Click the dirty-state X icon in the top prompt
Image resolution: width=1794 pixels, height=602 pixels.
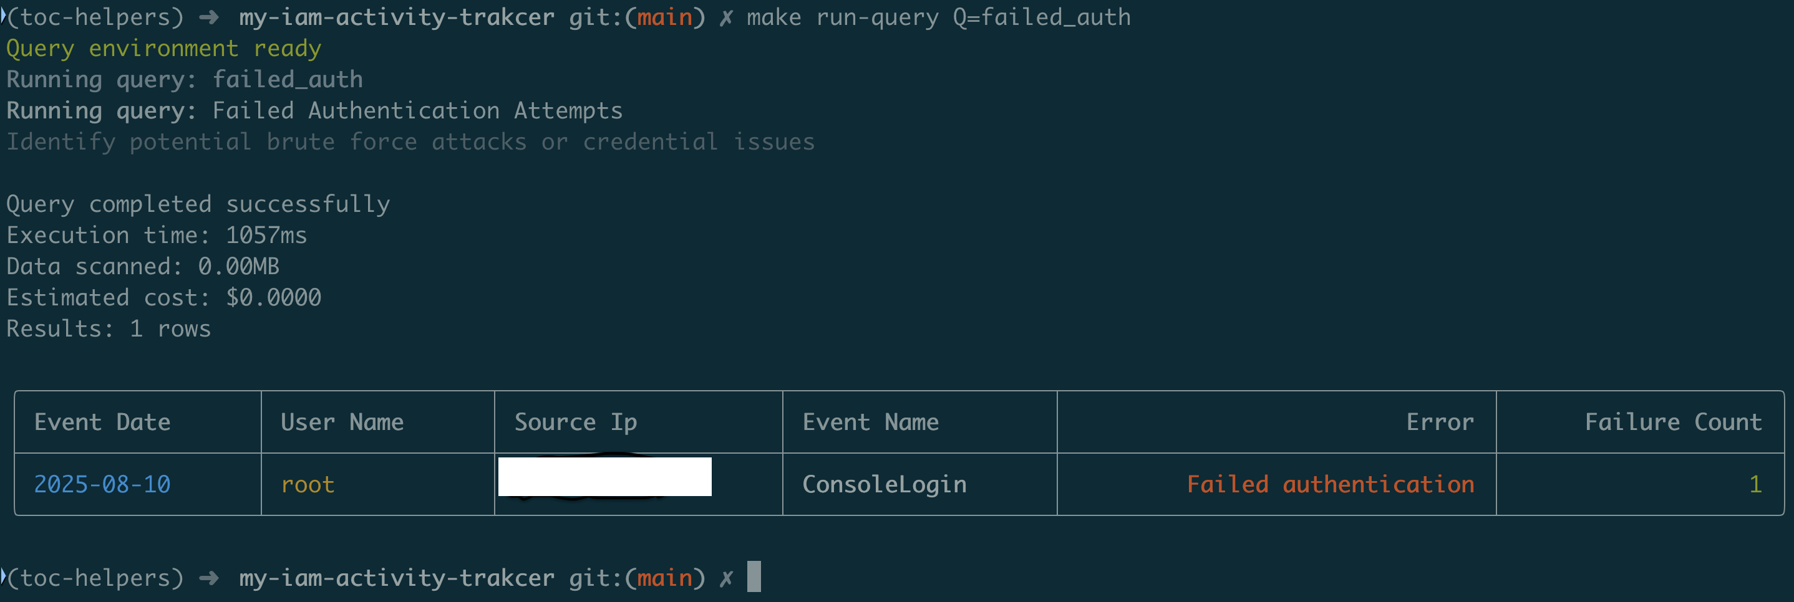[725, 17]
